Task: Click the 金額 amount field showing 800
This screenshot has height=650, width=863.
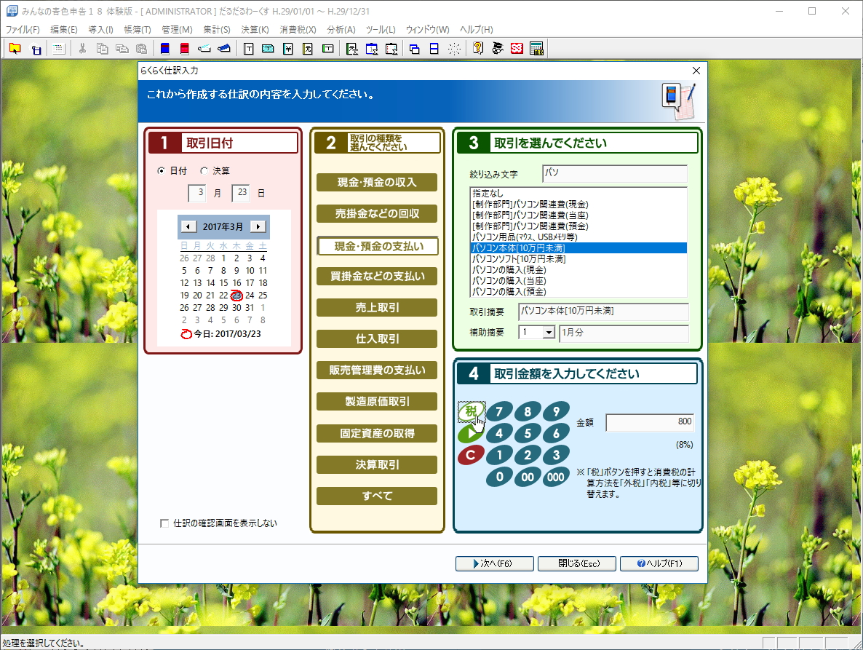Action: [x=650, y=422]
